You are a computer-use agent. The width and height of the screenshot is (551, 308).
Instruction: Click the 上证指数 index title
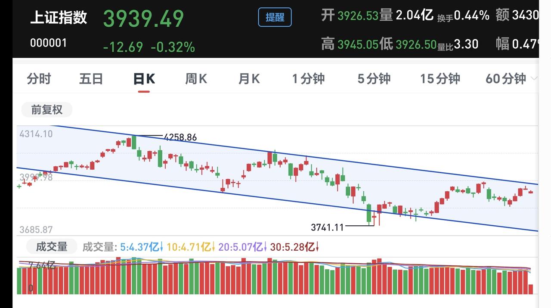coord(59,18)
